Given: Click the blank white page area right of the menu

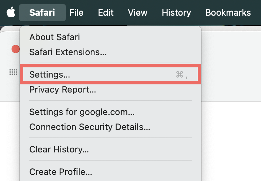Looking at the screenshot, I should point(231,143).
